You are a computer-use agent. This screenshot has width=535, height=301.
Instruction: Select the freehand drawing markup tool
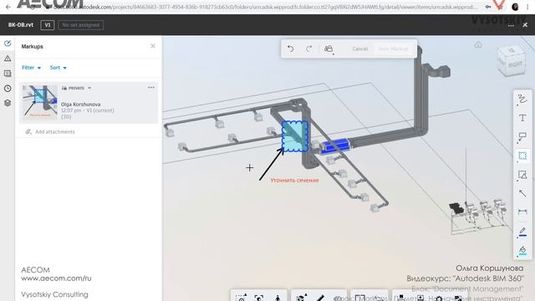click(x=522, y=99)
